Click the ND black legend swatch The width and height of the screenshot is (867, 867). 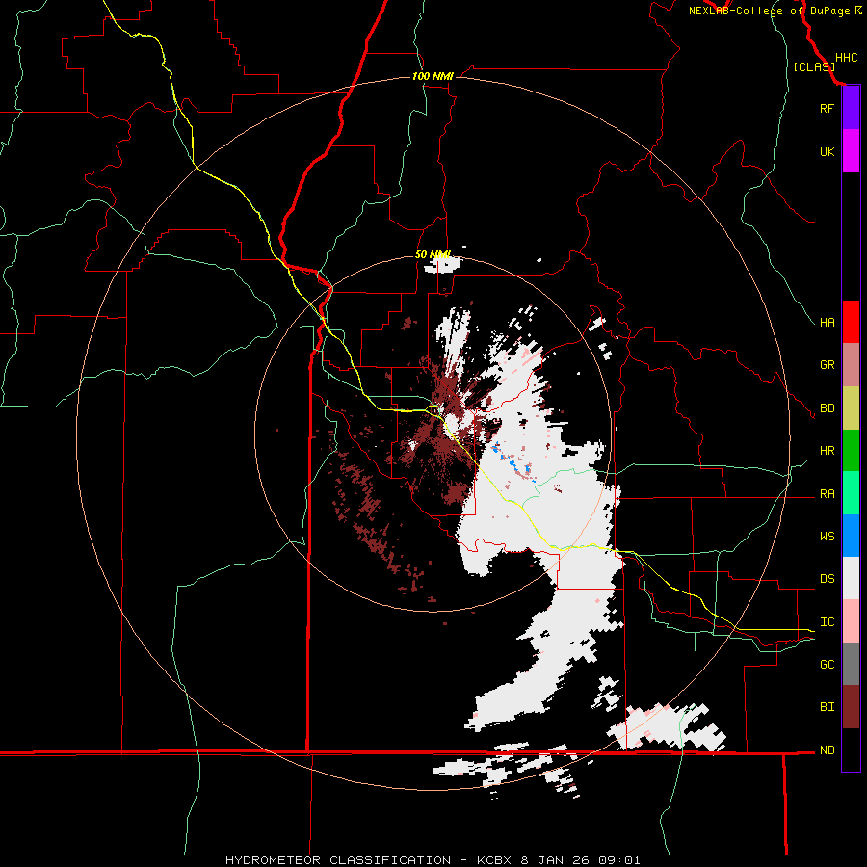pyautogui.click(x=851, y=749)
